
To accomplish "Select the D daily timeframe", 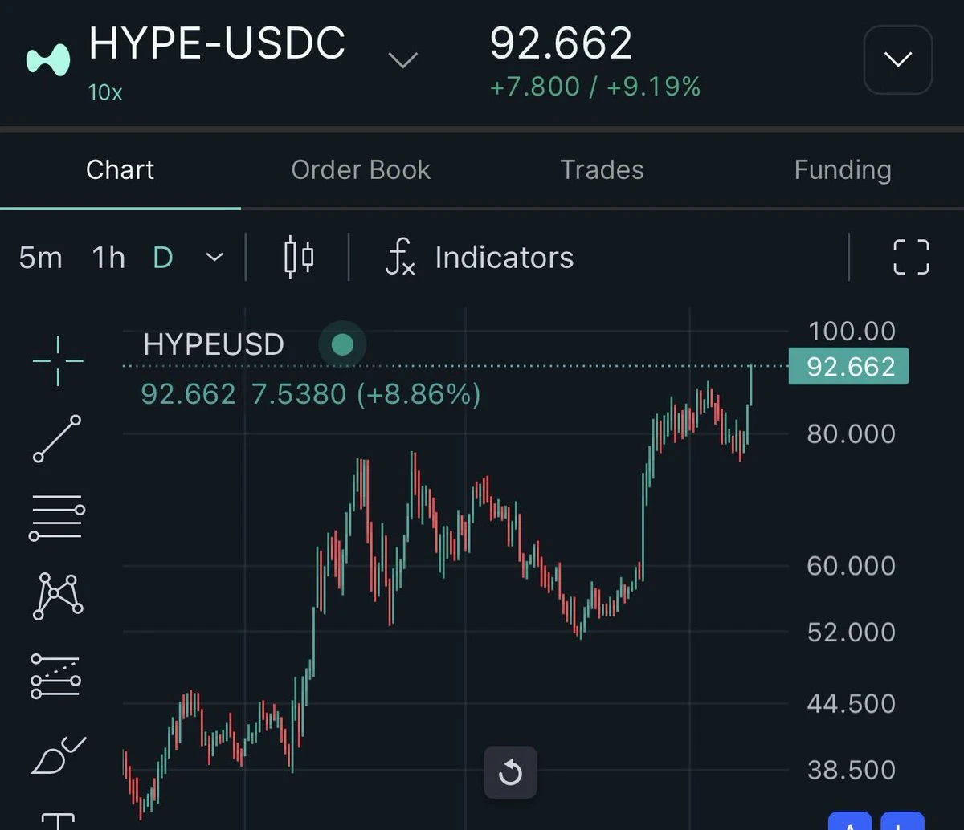I will (x=163, y=258).
